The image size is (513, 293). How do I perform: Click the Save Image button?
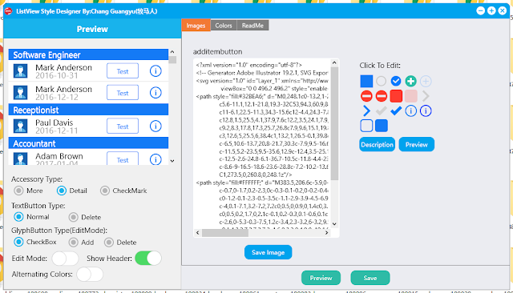click(268, 252)
